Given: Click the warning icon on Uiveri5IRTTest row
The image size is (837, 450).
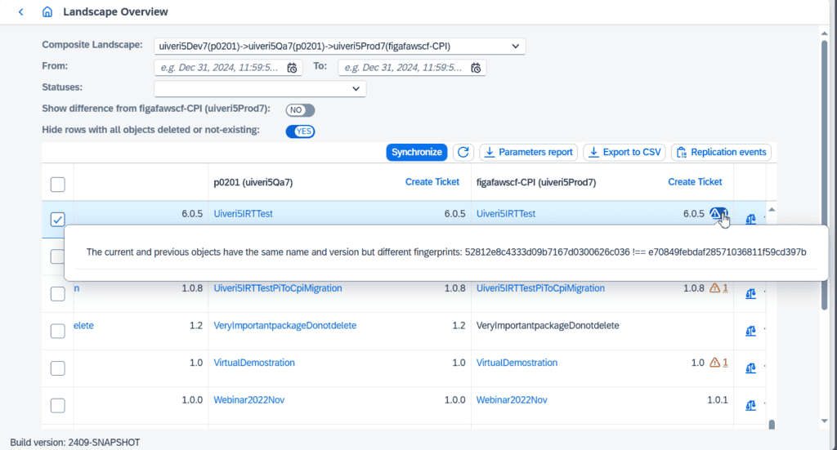Looking at the screenshot, I should point(718,214).
